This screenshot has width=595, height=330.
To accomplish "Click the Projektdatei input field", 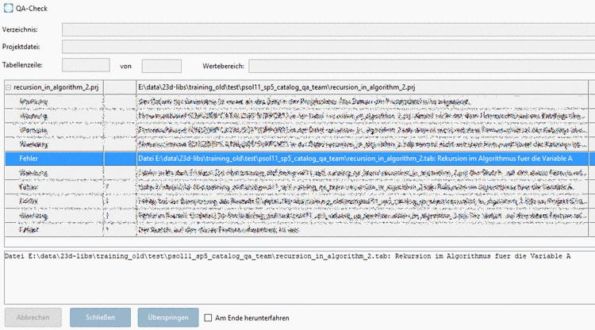I will click(x=328, y=47).
